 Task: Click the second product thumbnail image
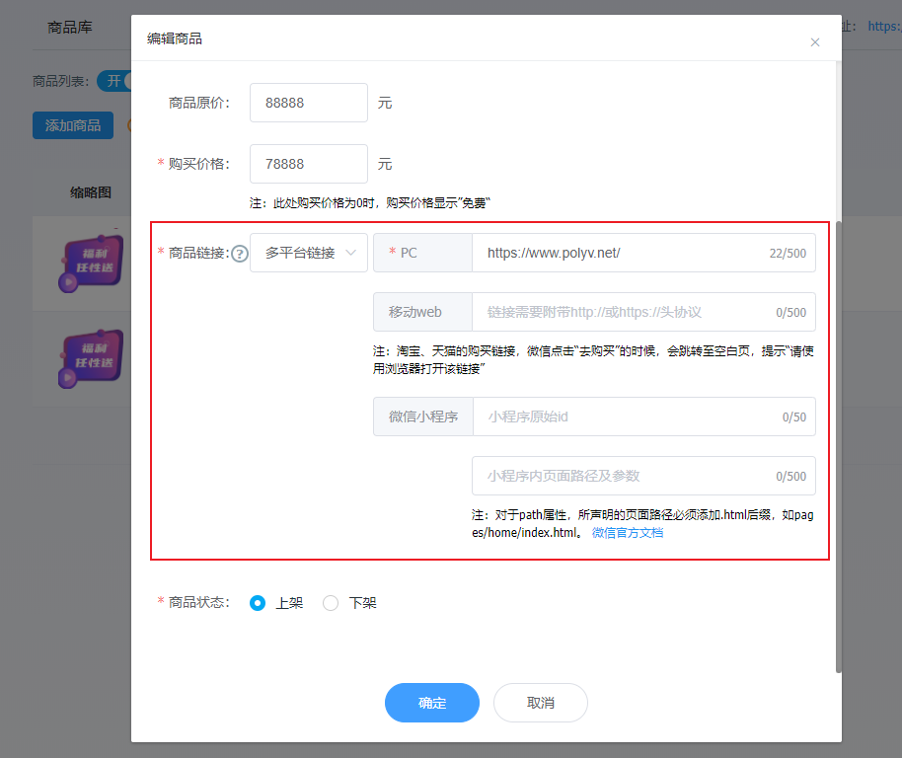91,357
